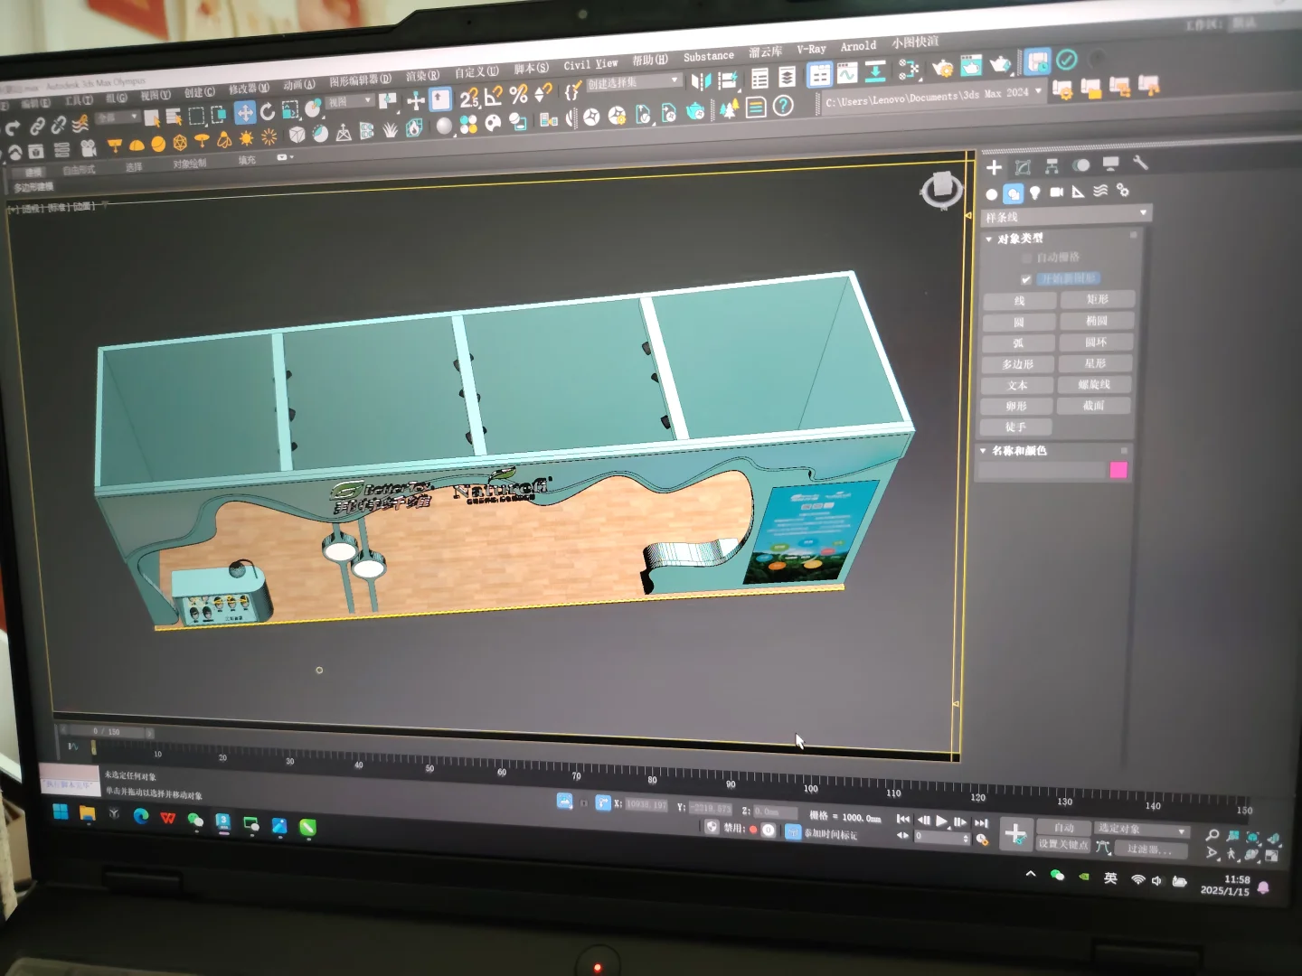This screenshot has width=1302, height=976.
Task: Click the Rectangular Selection Region tool
Action: (196, 115)
